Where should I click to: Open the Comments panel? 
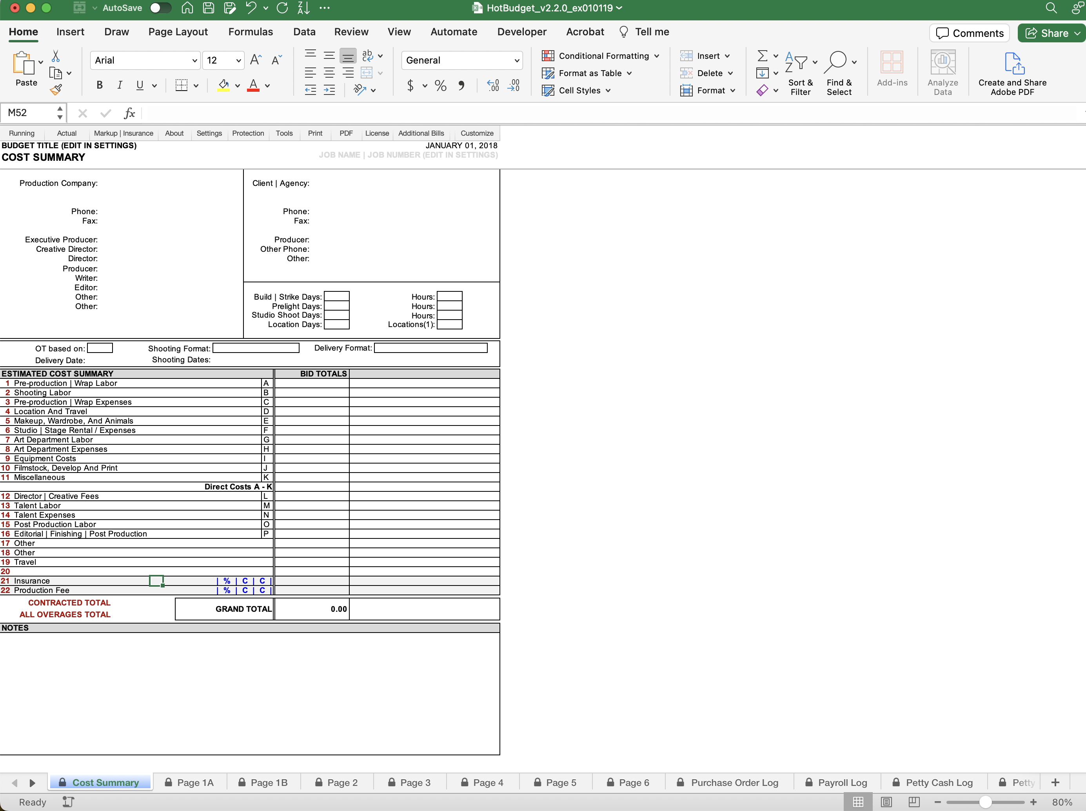[x=969, y=33]
